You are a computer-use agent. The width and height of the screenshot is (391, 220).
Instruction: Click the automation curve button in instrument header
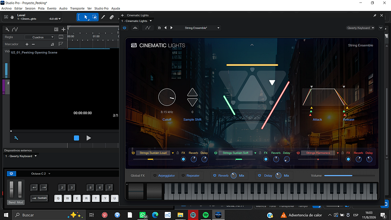point(148,28)
